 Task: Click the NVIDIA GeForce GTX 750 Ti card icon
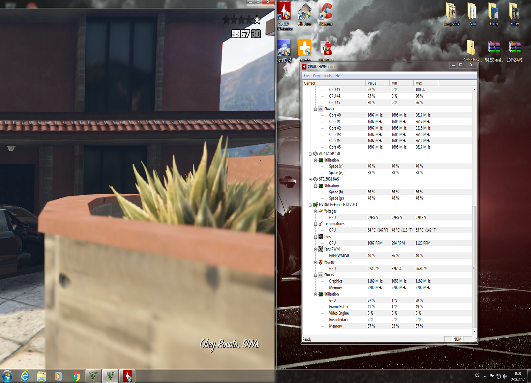click(x=315, y=205)
